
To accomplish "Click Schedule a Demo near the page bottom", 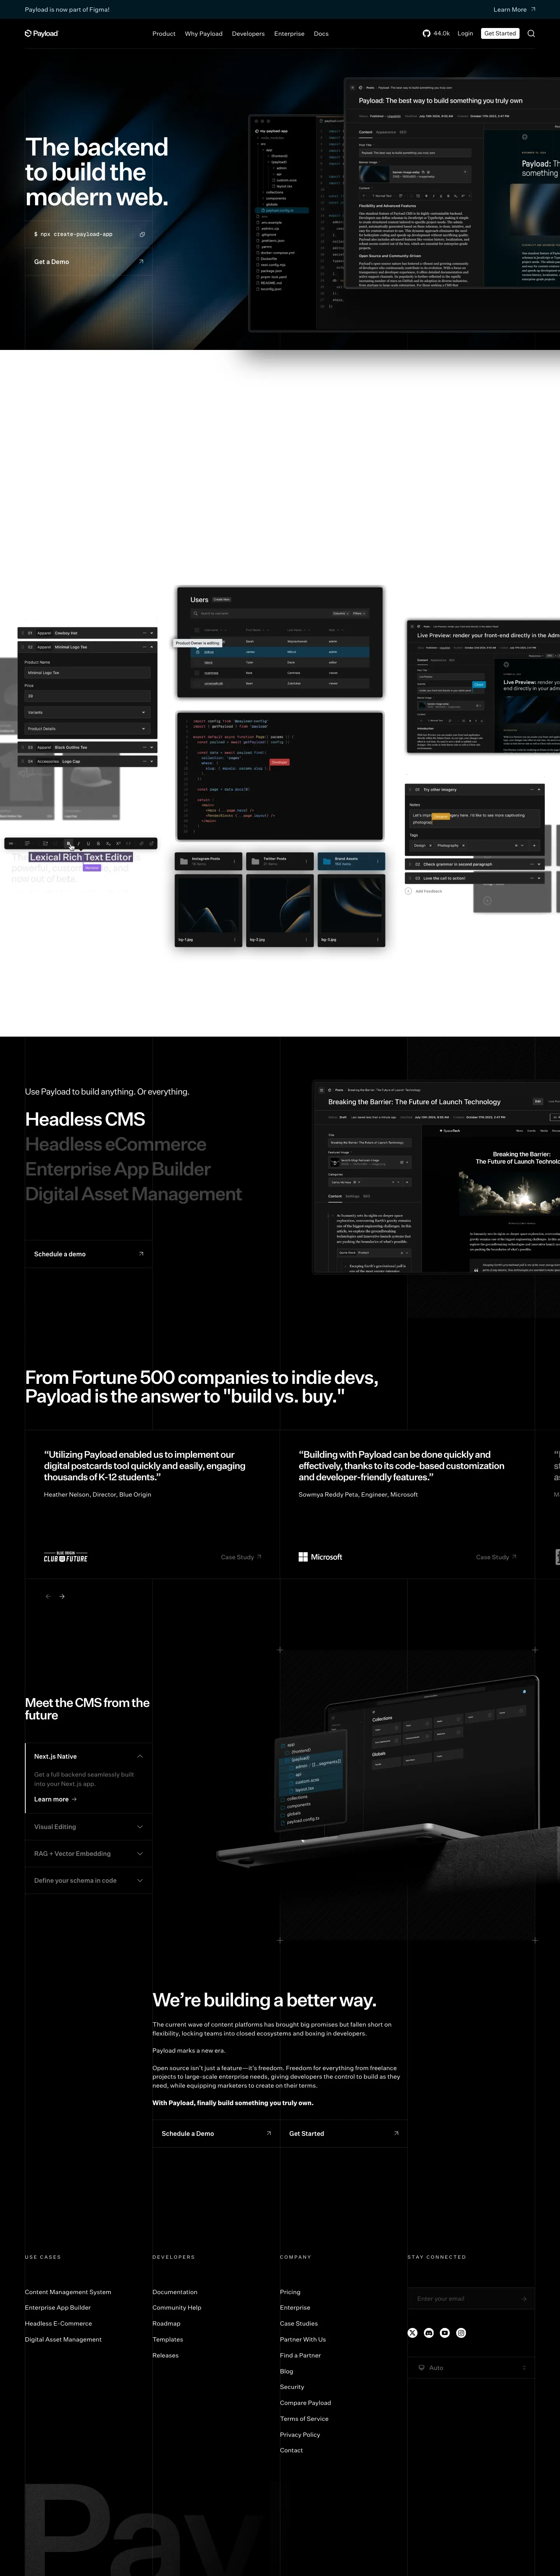I will [x=216, y=2133].
